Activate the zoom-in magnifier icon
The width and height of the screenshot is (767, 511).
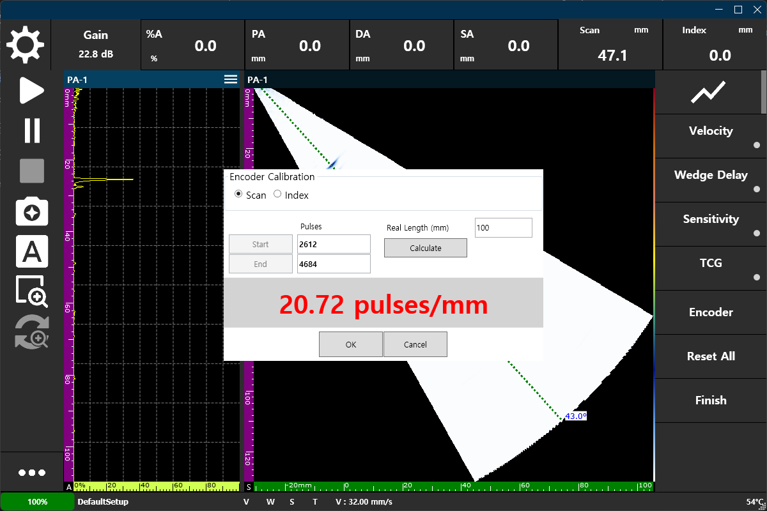32,292
